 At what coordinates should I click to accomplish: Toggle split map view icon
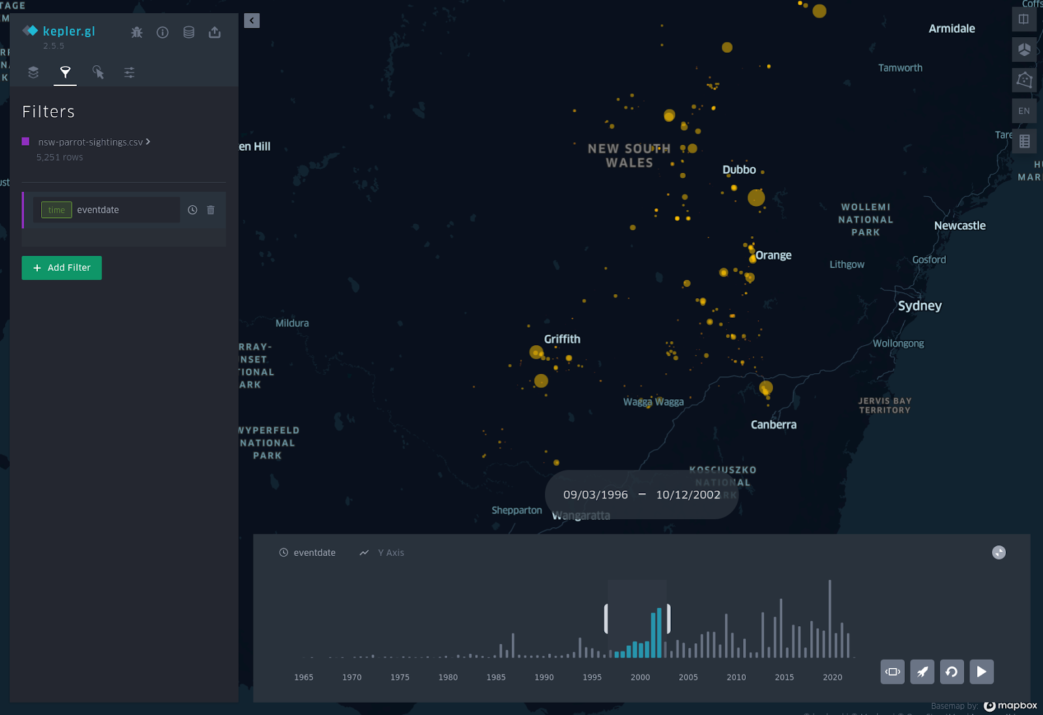coord(1024,19)
